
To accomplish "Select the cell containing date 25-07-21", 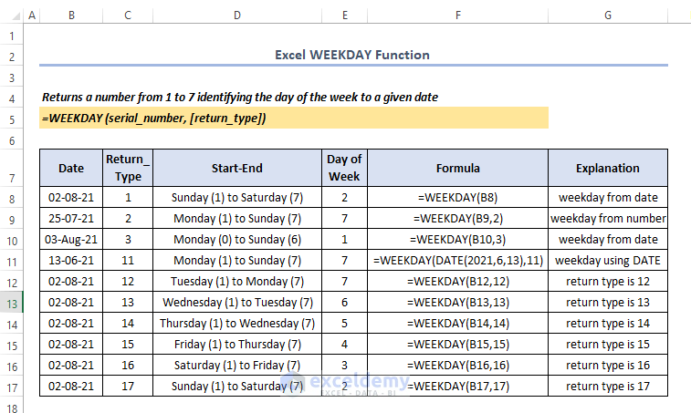I will (x=71, y=219).
